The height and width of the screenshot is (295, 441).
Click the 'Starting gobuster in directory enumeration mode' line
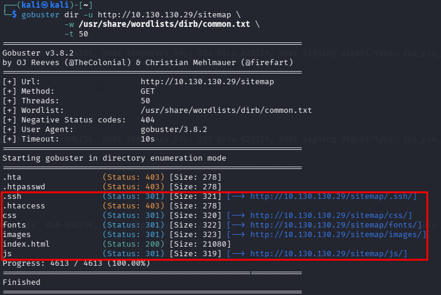(114, 158)
